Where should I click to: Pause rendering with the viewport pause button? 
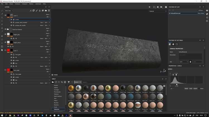click(149, 7)
